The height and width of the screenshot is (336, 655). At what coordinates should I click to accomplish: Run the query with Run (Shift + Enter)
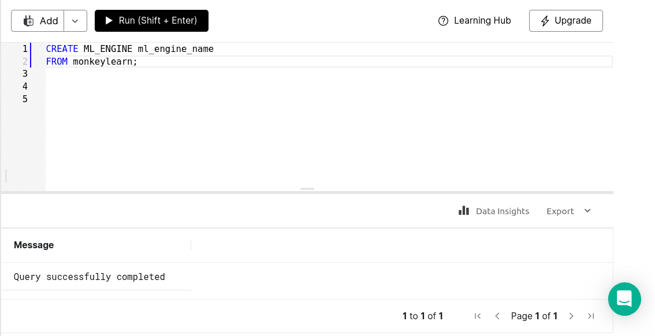[x=152, y=21]
